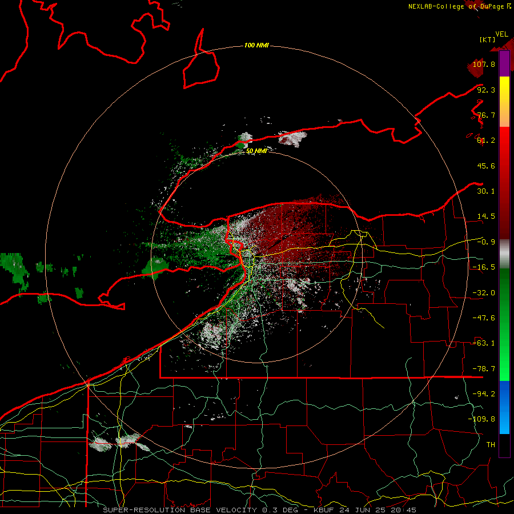The image size is (514, 514).
Task: Click the 14.5 velocity scale value
Action: tap(486, 216)
